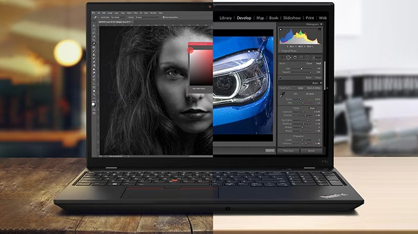Image resolution: width=418 pixels, height=234 pixels.
Task: Click the red-to-black color picker field
Action: pyautogui.click(x=201, y=67)
